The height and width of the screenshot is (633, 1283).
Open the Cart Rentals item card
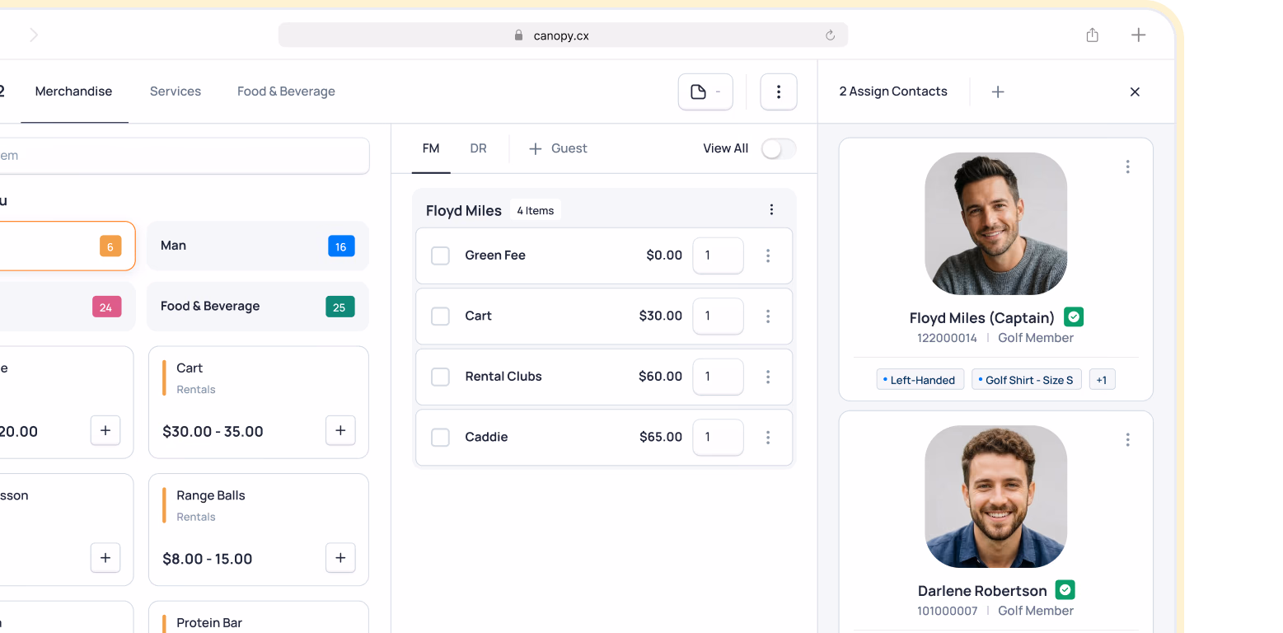click(x=259, y=402)
